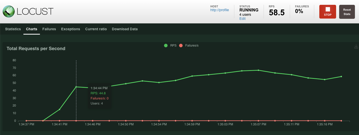Image resolution: width=359 pixels, height=135 pixels.
Task: Click the red Failures/s legend dot
Action: [181, 46]
